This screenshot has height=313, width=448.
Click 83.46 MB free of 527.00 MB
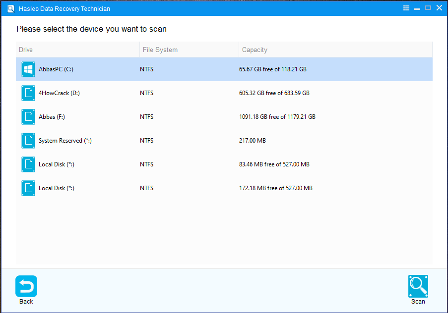274,164
